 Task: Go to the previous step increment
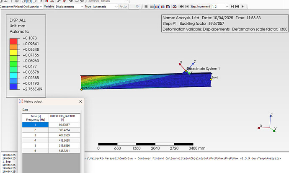click(x=187, y=7)
